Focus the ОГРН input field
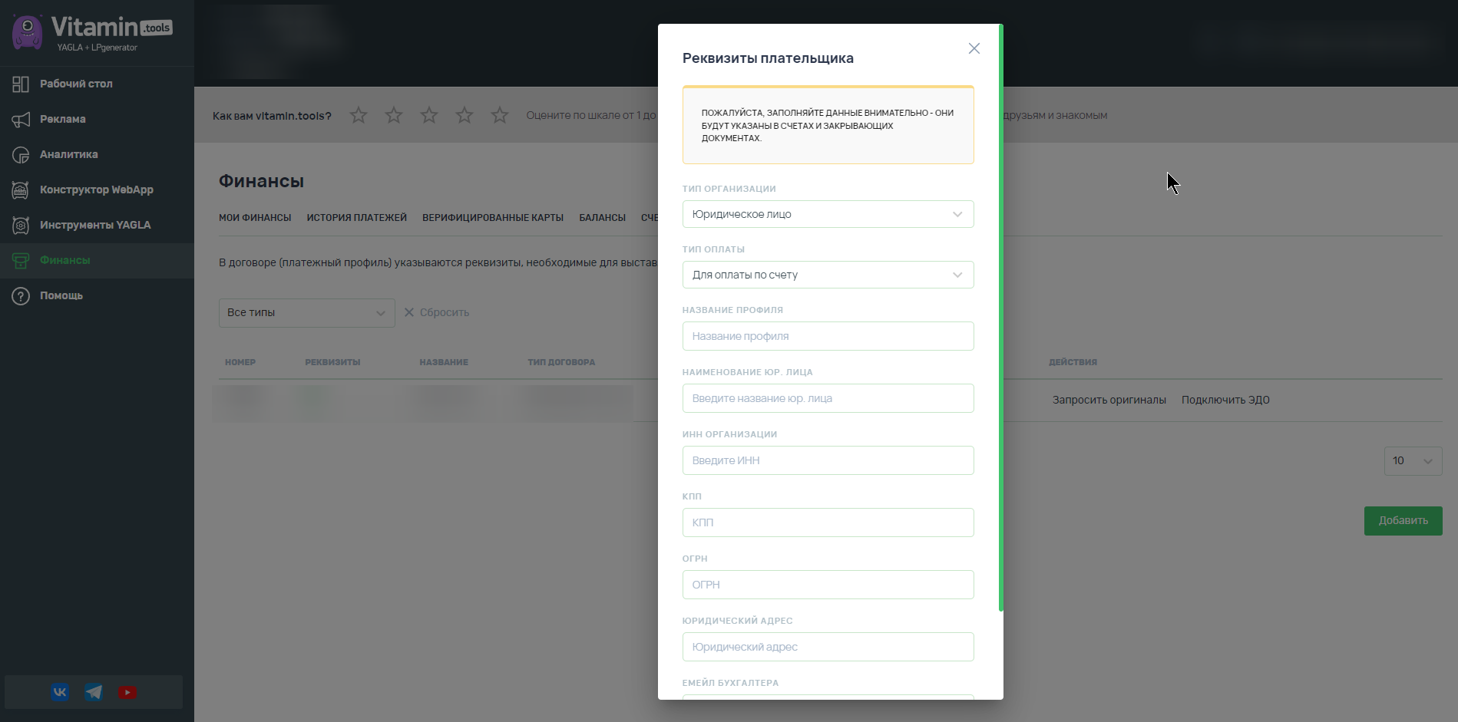1458x722 pixels. [x=828, y=585]
